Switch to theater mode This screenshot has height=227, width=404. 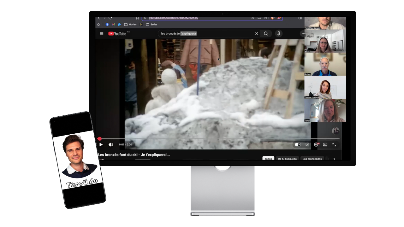[325, 145]
